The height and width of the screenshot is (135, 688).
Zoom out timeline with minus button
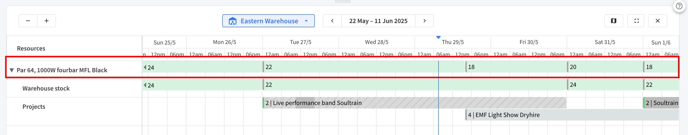coord(28,21)
